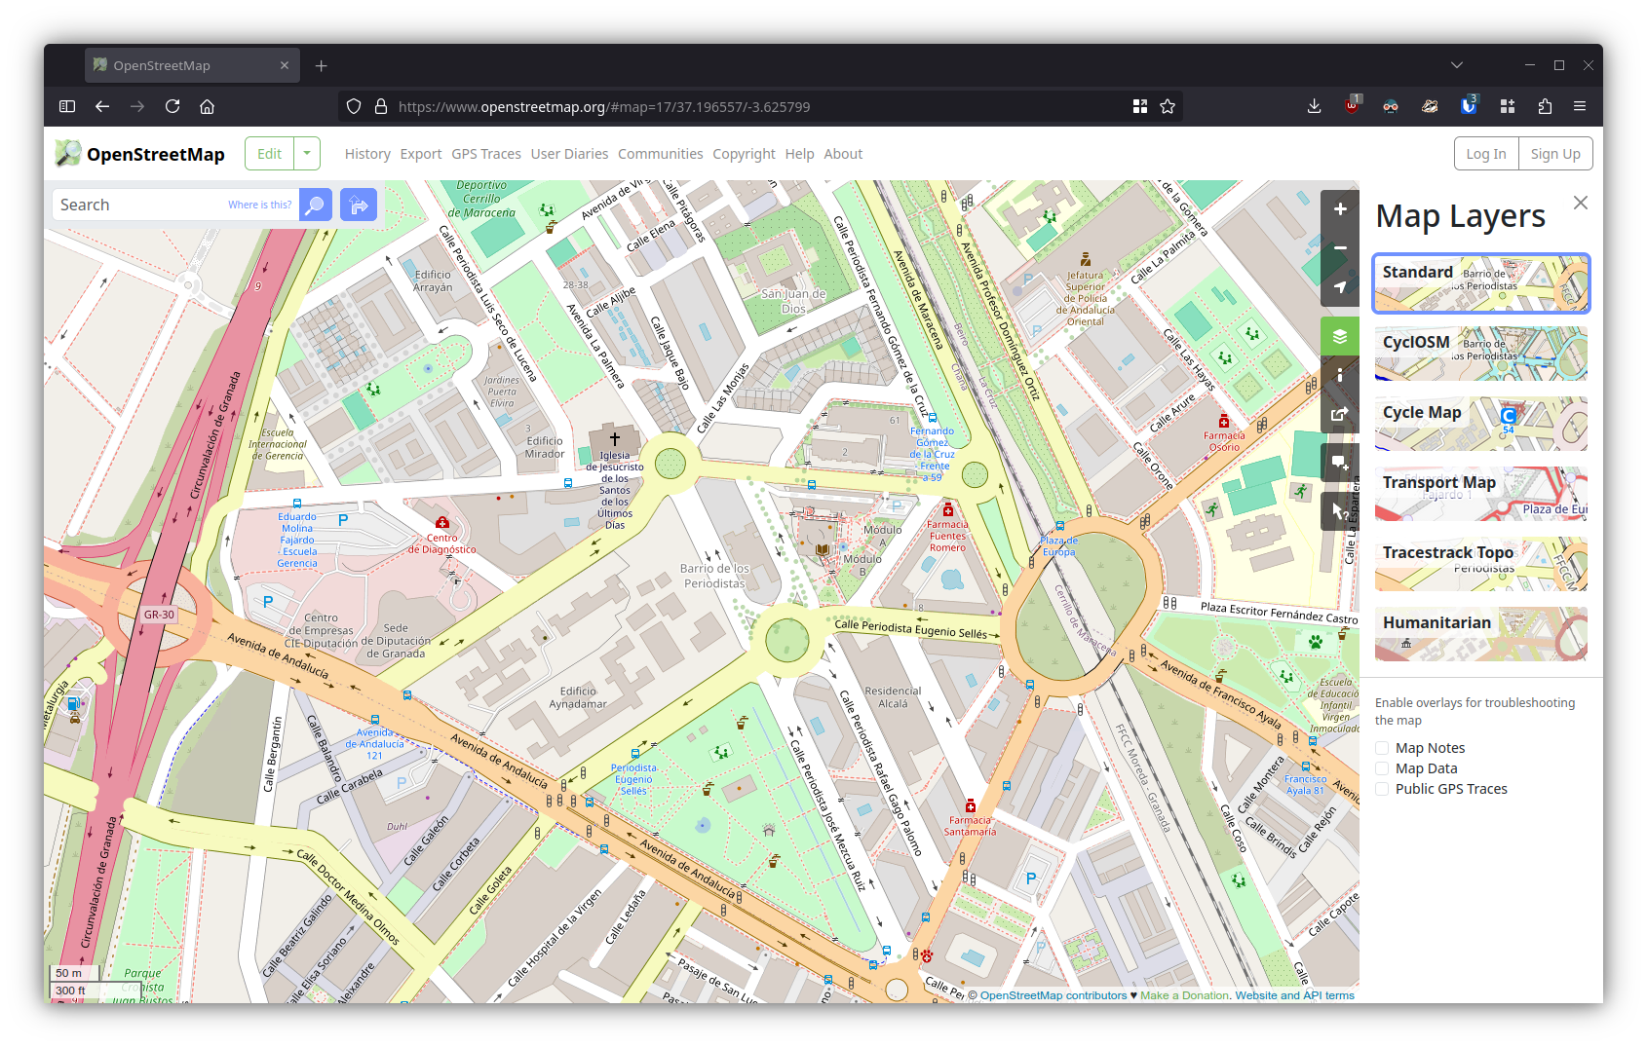This screenshot has height=1047, width=1647.
Task: Zoom out with the minus map control
Action: (1340, 248)
